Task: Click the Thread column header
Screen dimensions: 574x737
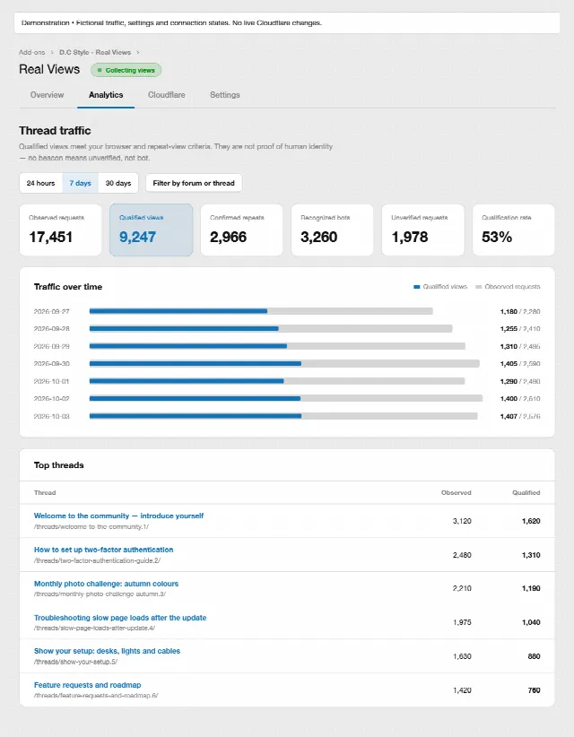Action: pyautogui.click(x=45, y=492)
